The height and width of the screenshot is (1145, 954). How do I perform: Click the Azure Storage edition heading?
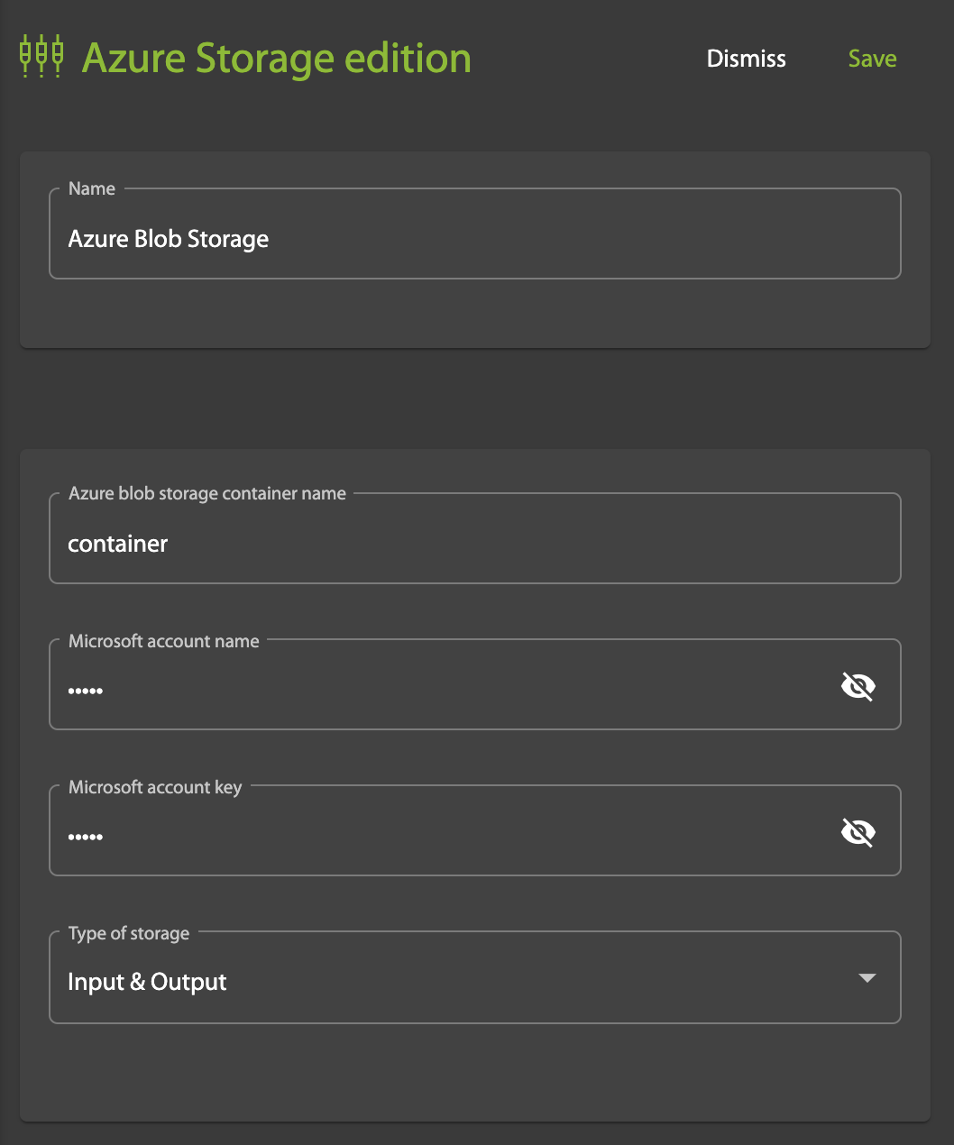pos(276,59)
